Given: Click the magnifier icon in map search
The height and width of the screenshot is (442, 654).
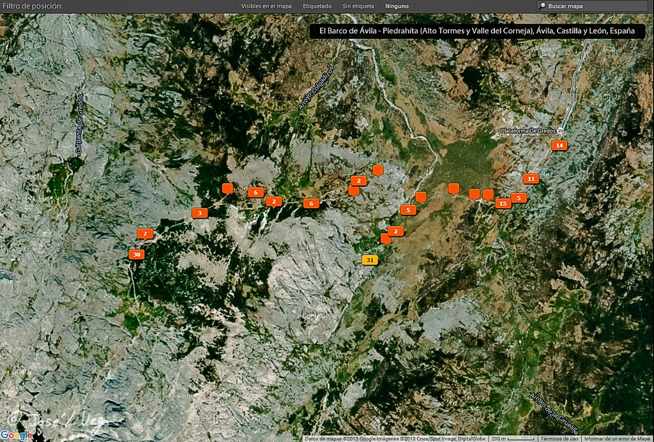Looking at the screenshot, I should tap(543, 6).
